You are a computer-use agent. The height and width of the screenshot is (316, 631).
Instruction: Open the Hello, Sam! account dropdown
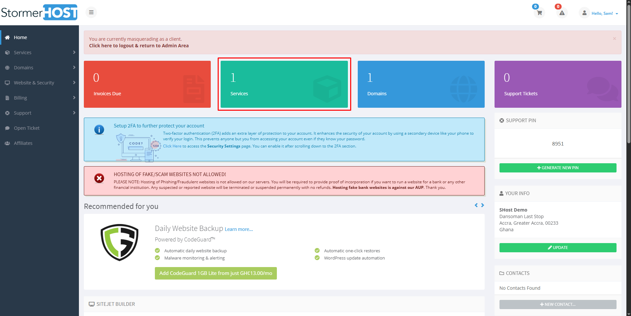click(x=605, y=13)
